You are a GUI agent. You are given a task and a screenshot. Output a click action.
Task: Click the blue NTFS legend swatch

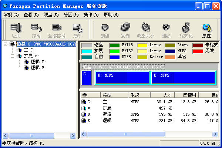pos(114,57)
